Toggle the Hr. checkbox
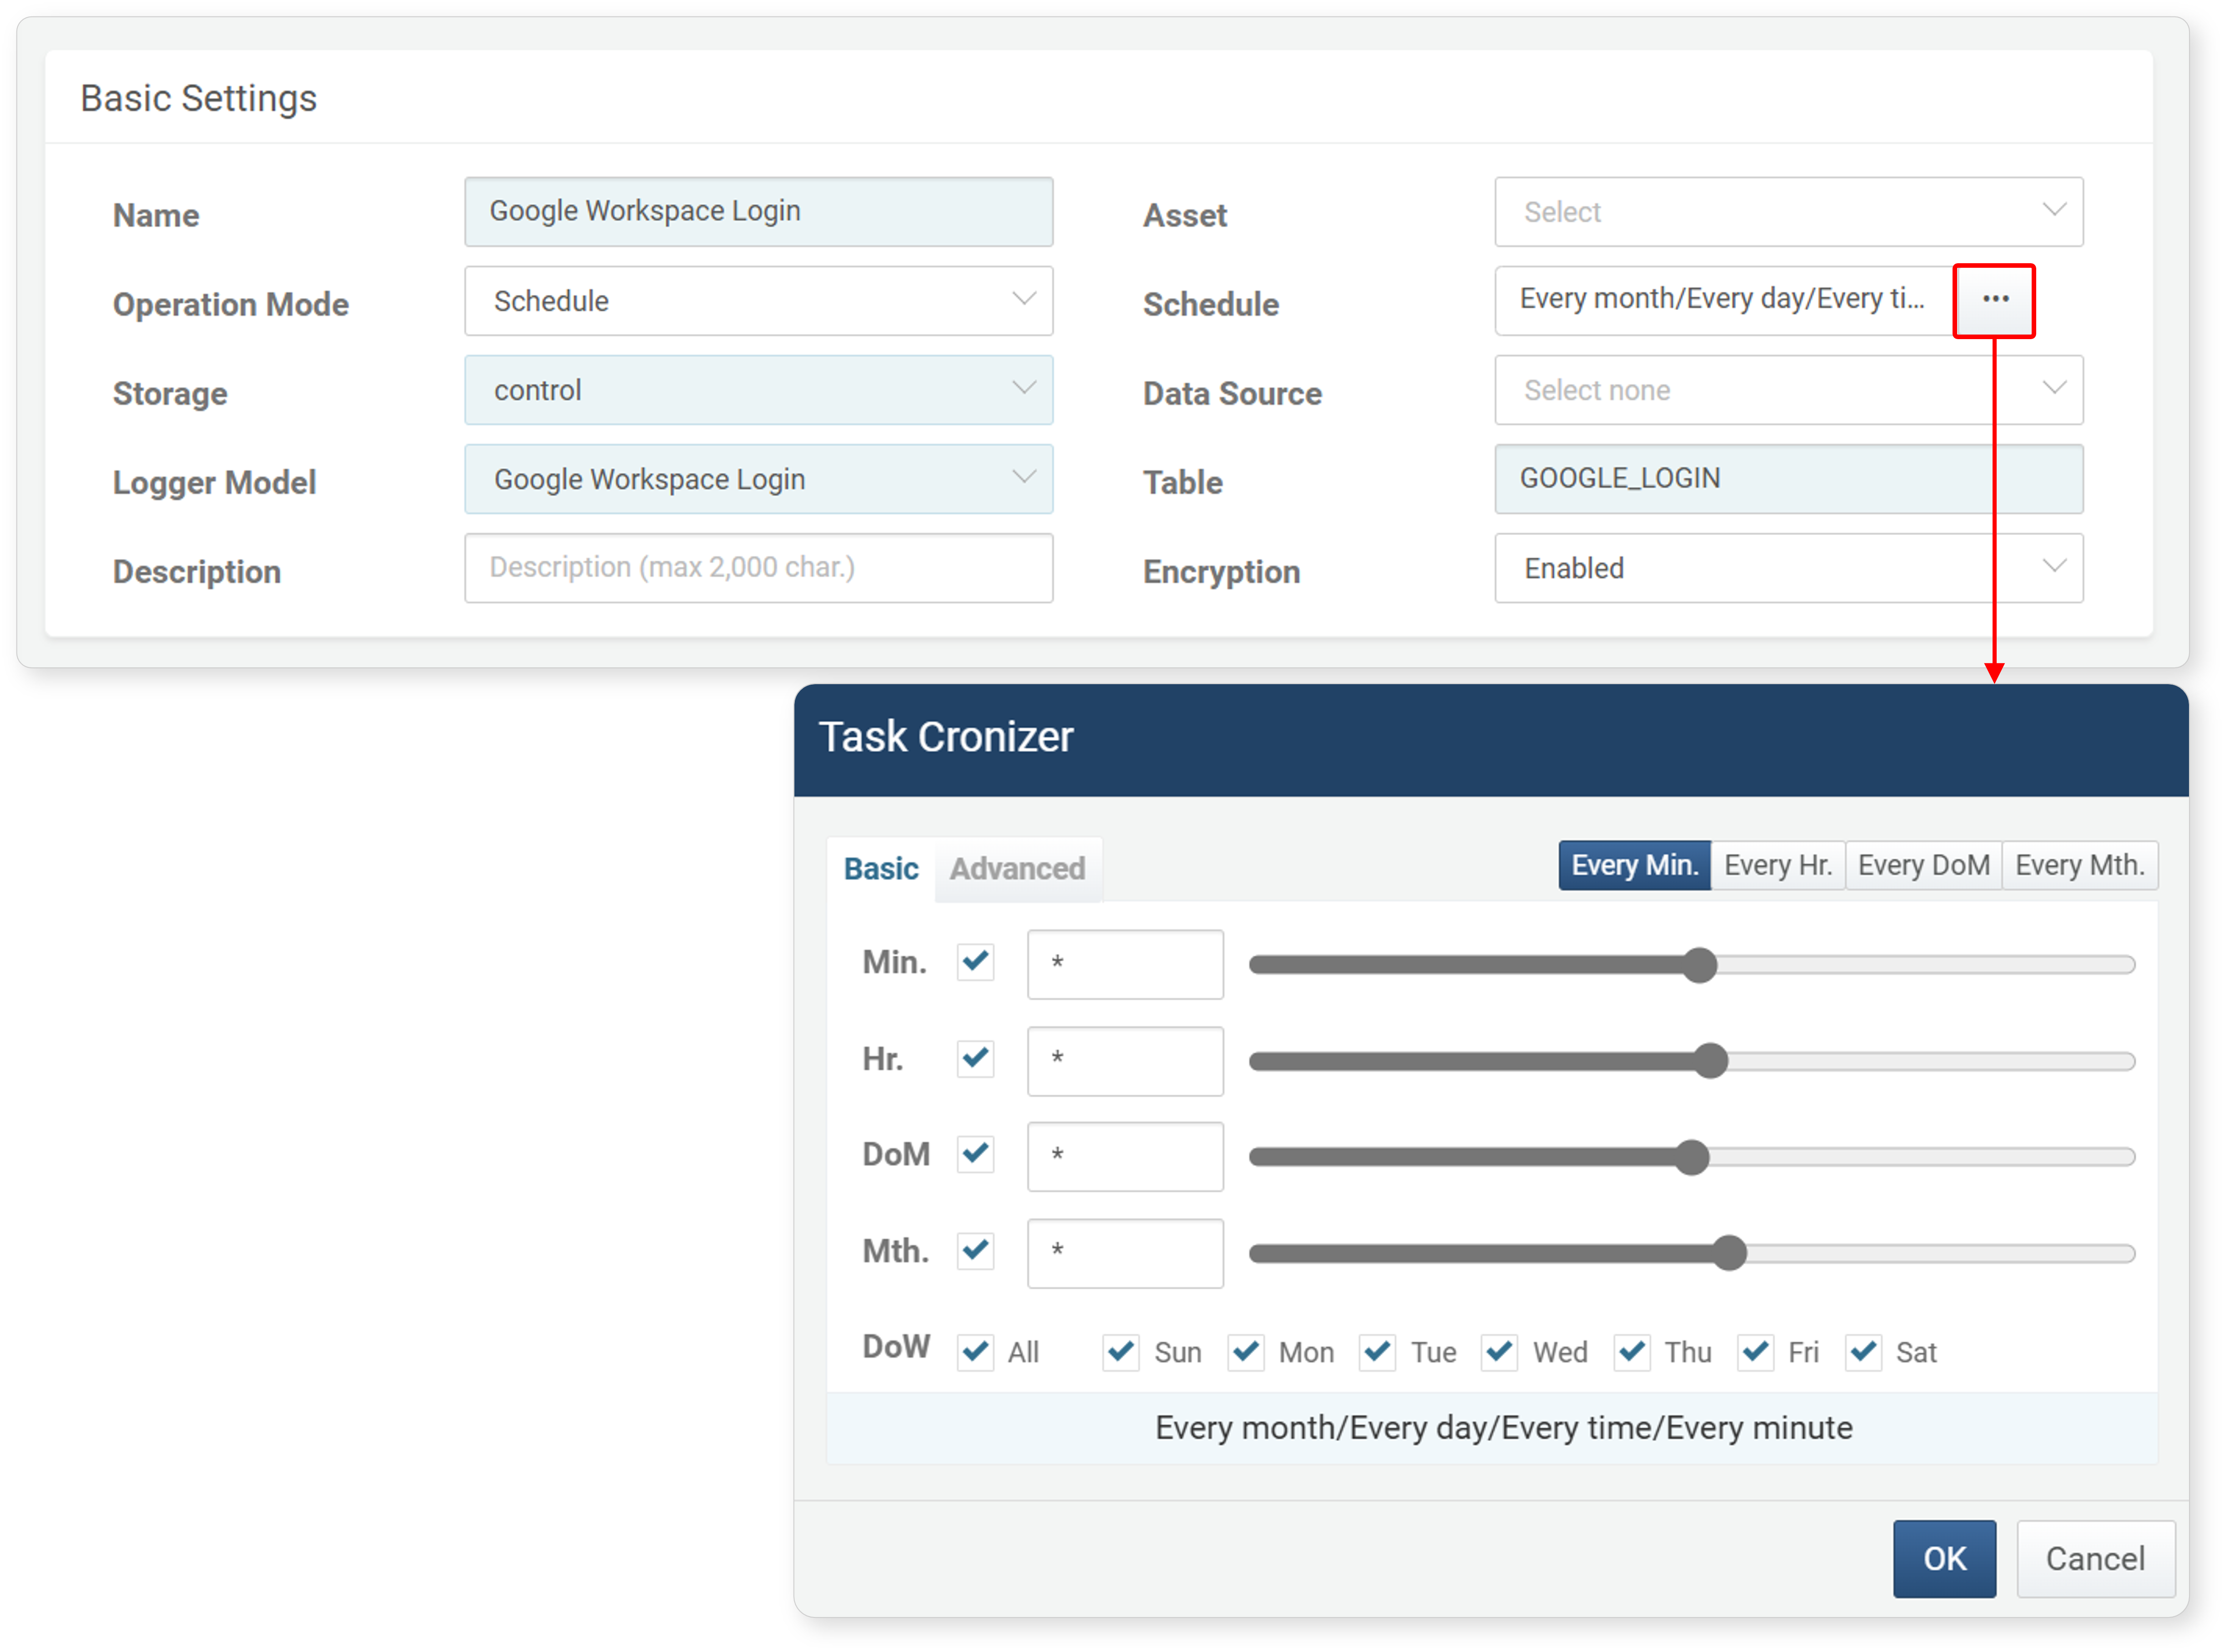Viewport: 2224px width, 1652px height. pos(975,1058)
